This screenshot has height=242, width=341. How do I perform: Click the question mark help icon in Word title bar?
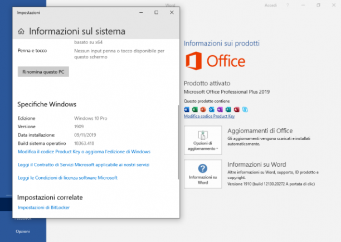(x=288, y=5)
